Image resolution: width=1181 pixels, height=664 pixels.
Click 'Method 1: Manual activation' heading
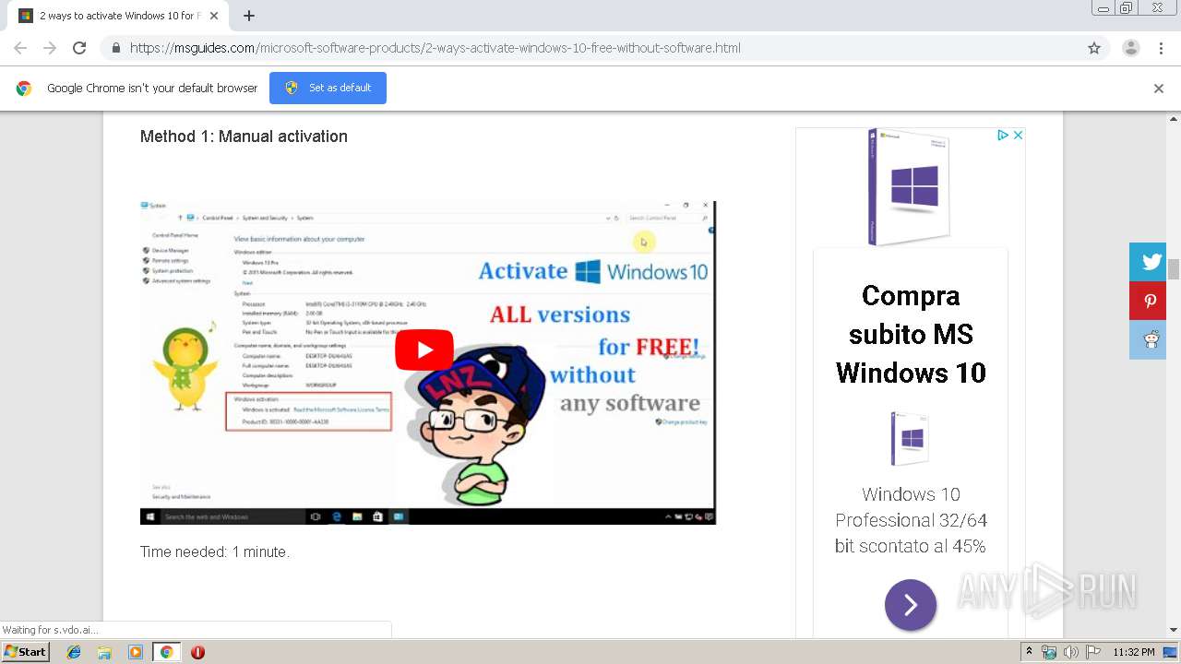click(244, 136)
